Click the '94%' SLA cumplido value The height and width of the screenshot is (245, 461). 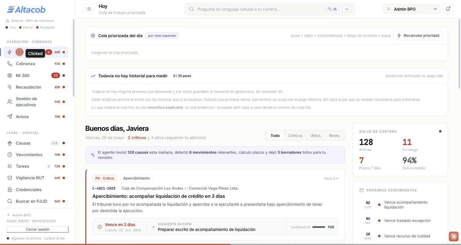[409, 160]
